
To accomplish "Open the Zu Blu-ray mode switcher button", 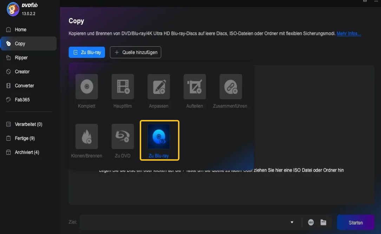I will (x=87, y=52).
